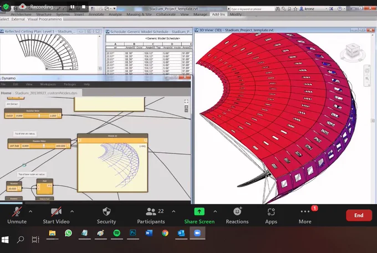
Task: Open the Annotate ribbon tab
Action: [x=96, y=14]
